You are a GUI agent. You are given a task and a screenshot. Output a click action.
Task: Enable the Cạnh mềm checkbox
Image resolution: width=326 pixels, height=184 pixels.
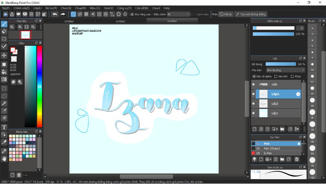(194, 14)
